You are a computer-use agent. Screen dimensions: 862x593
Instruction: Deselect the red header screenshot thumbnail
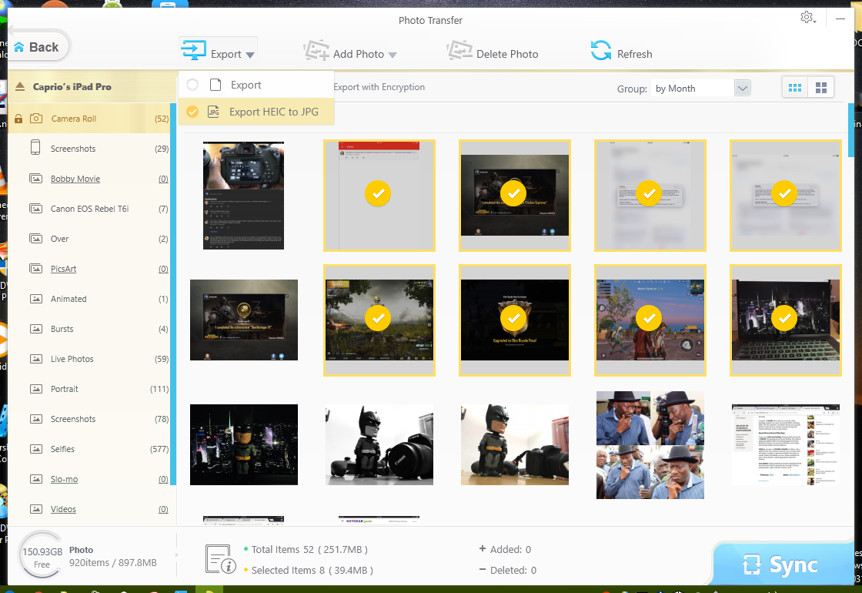pos(379,196)
